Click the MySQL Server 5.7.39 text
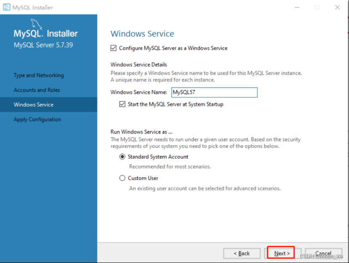Viewport: 349px width, 263px height. pos(43,45)
